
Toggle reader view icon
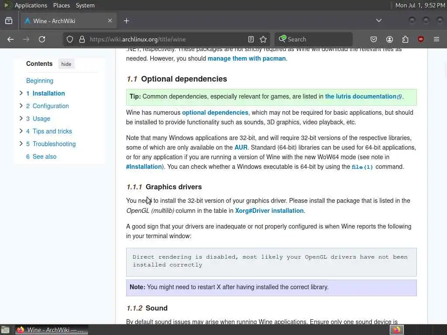coord(251,39)
